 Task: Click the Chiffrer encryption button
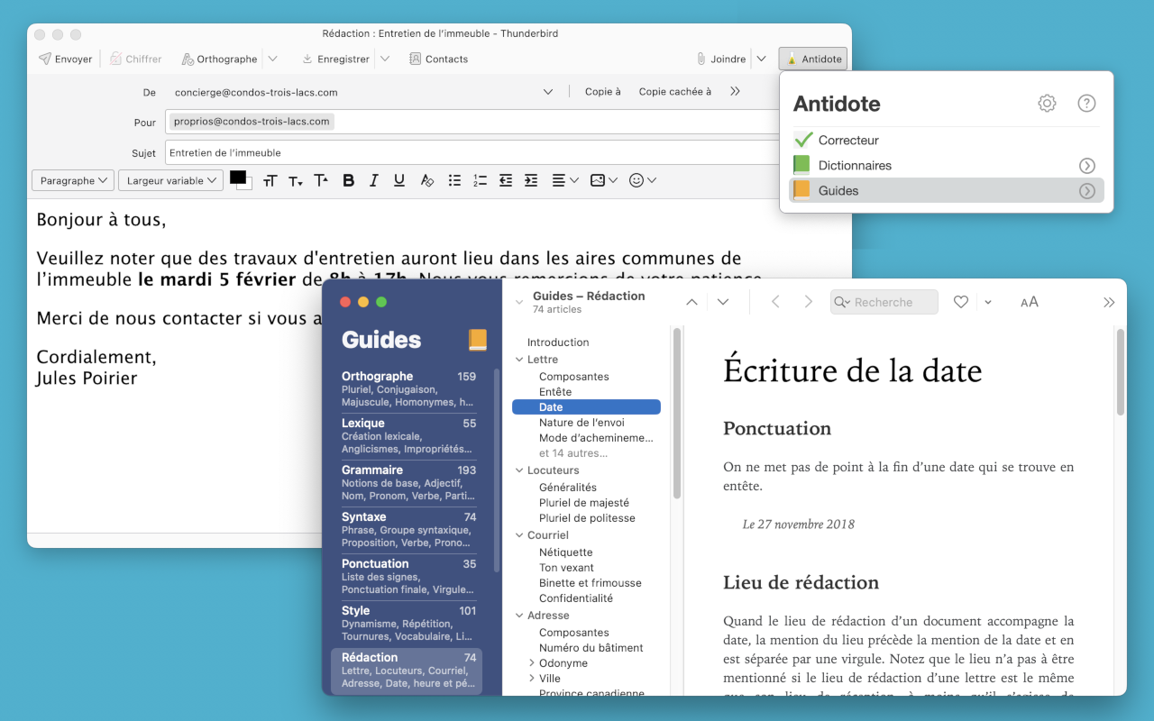pos(135,59)
